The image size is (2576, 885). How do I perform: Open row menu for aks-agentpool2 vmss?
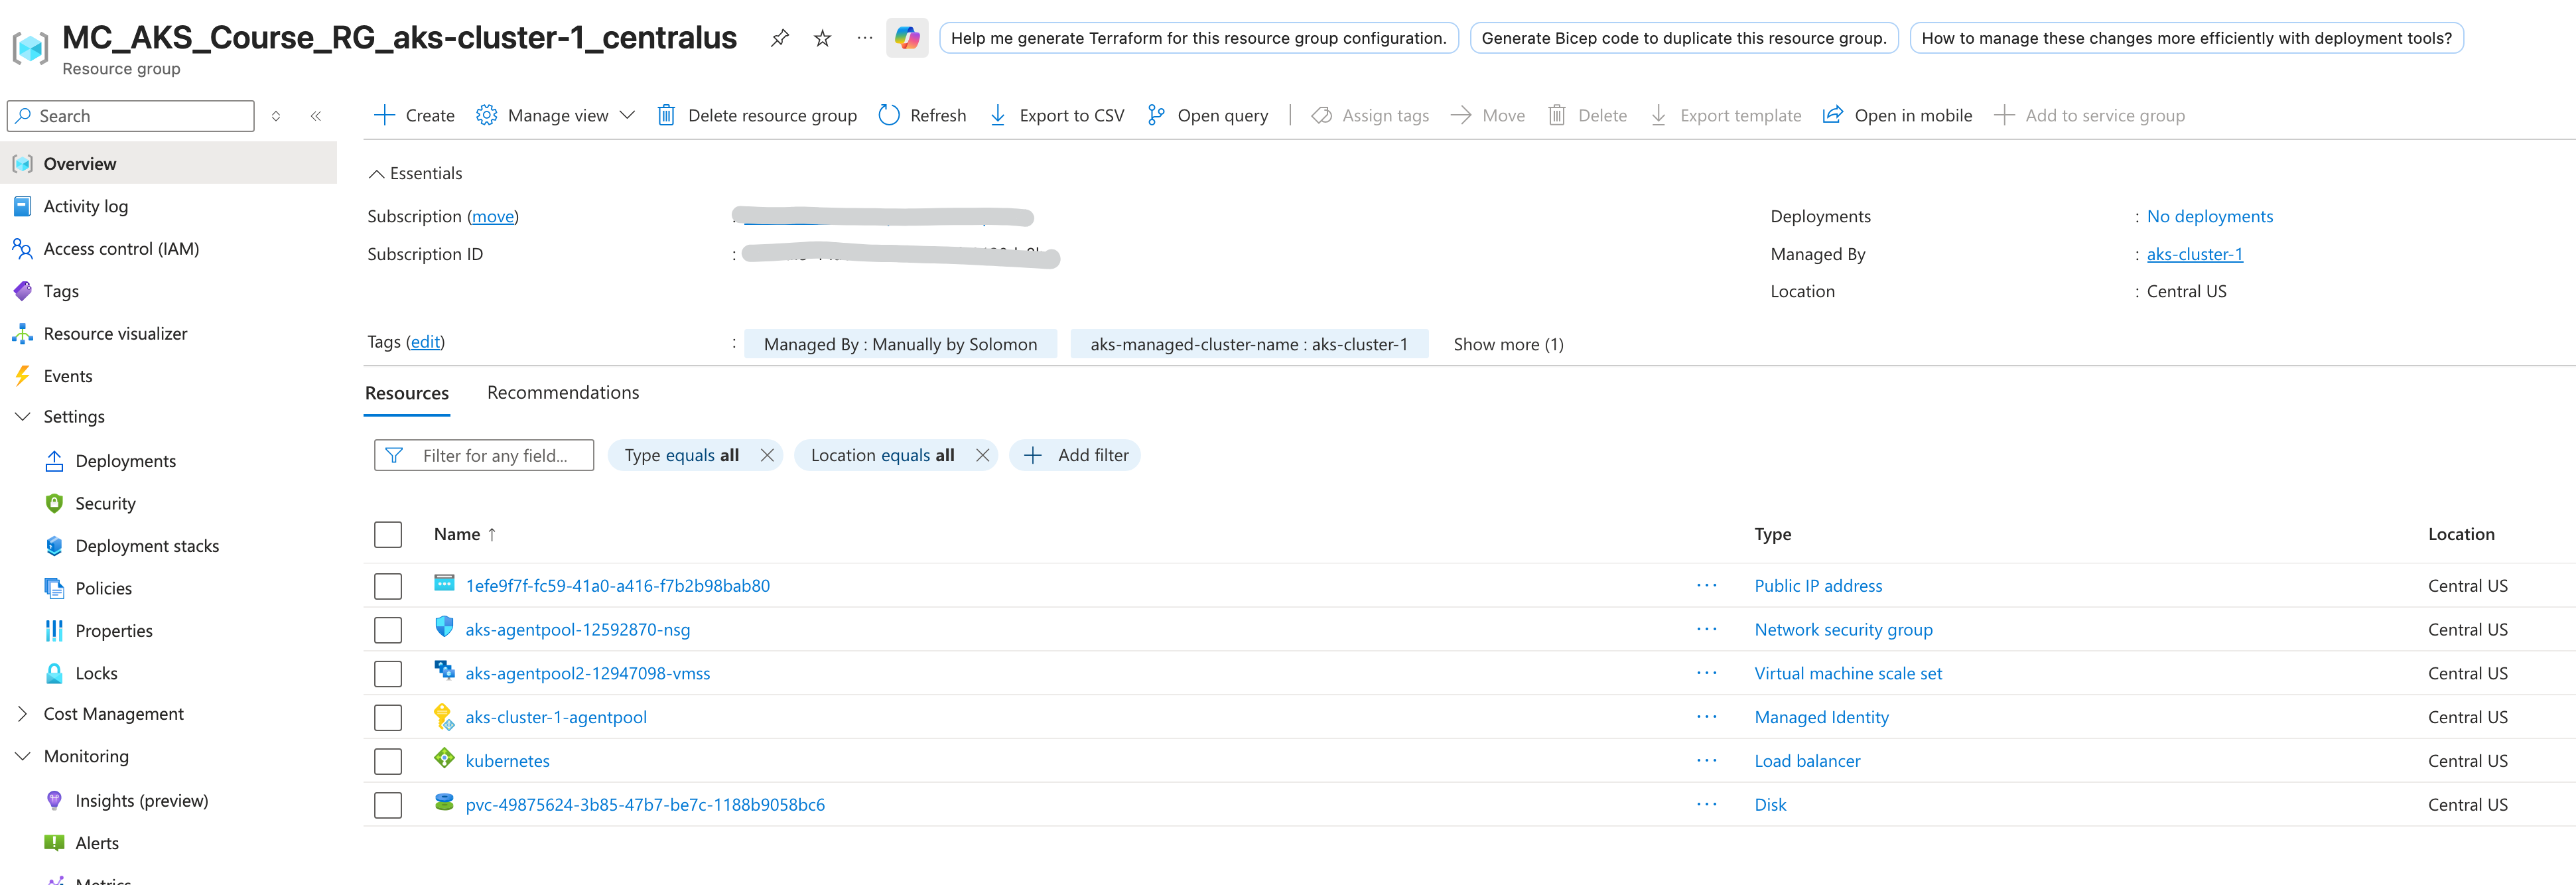[1706, 674]
